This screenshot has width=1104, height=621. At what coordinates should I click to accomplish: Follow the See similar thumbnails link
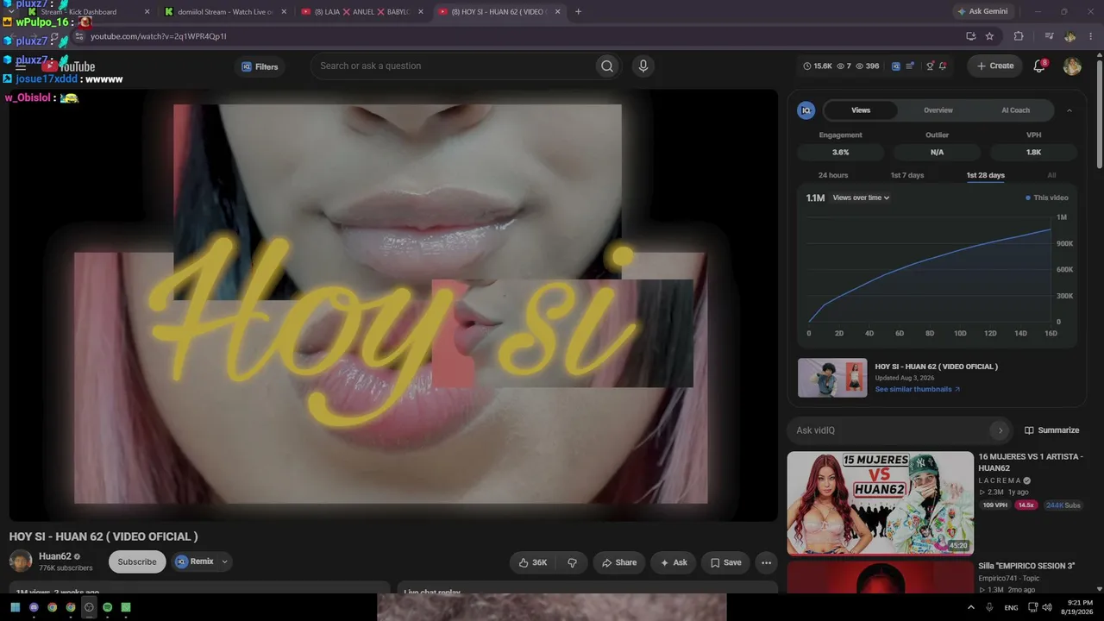[x=918, y=390]
